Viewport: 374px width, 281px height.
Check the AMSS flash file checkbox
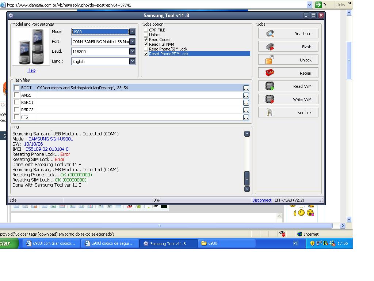pyautogui.click(x=16, y=95)
